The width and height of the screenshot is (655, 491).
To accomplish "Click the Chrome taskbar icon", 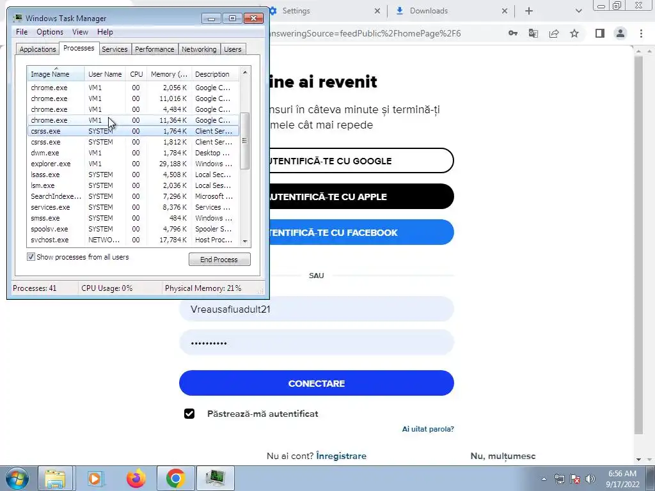I will (x=175, y=478).
